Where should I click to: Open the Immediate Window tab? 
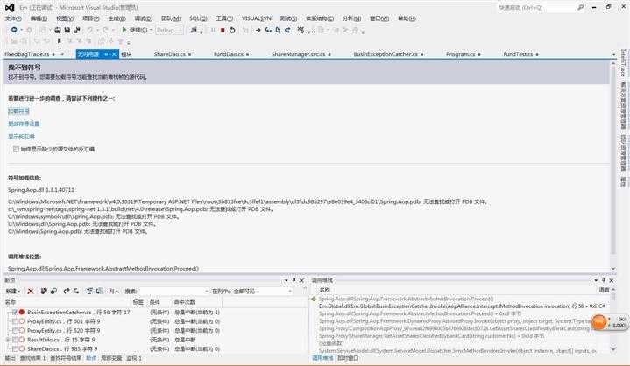[x=348, y=358]
